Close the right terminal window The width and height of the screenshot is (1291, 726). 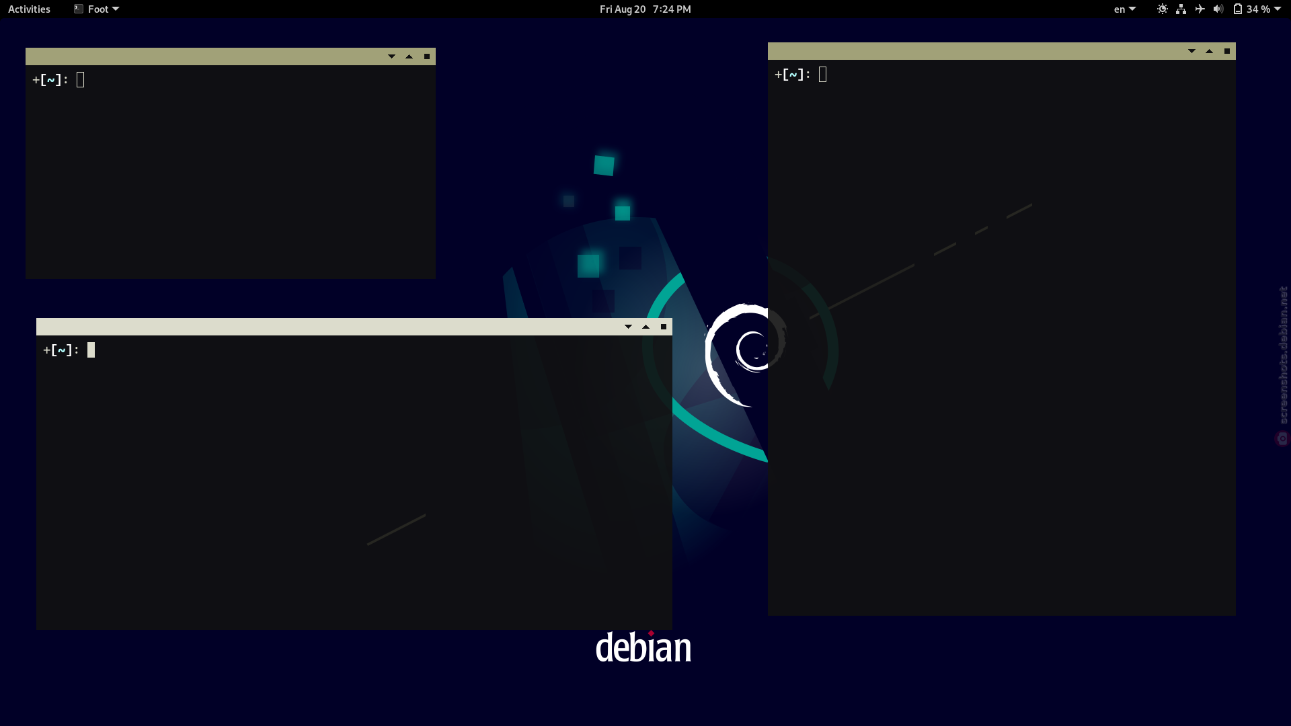coord(1226,51)
